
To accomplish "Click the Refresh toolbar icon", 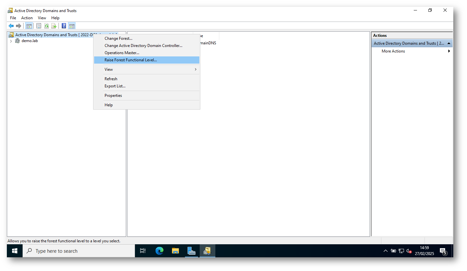I will point(46,26).
